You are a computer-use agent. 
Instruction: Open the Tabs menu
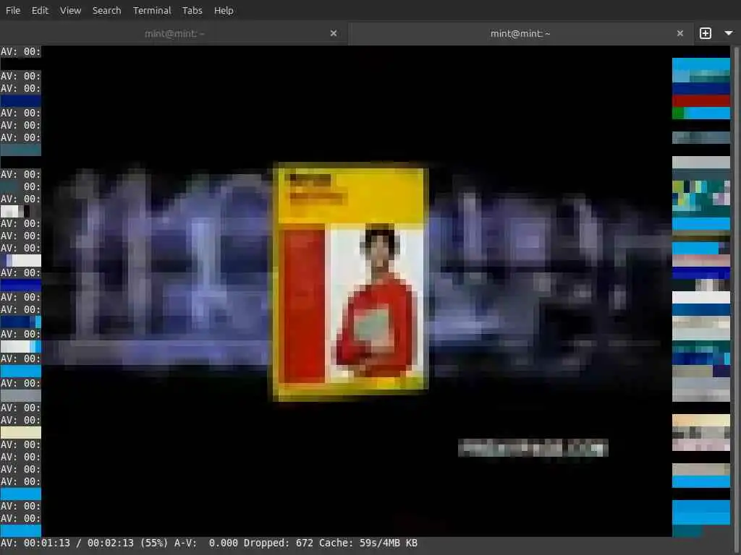(192, 10)
